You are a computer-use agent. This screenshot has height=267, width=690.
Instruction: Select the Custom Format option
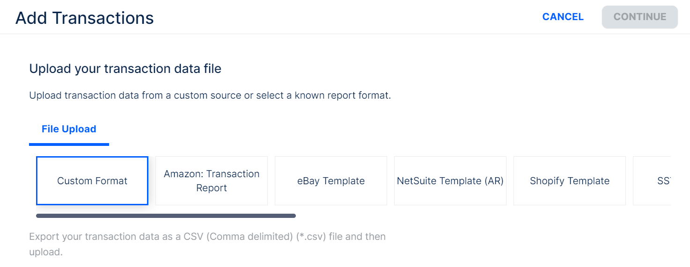coord(92,181)
